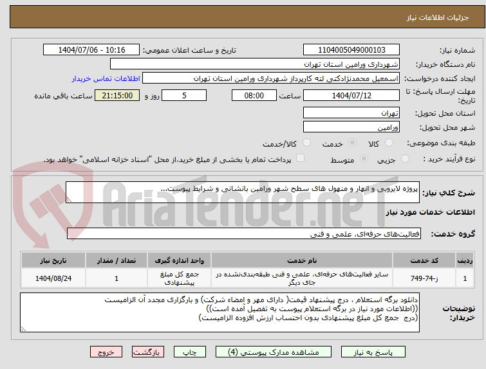Click the چاپ print button
This screenshot has height=369, width=486.
point(190,352)
